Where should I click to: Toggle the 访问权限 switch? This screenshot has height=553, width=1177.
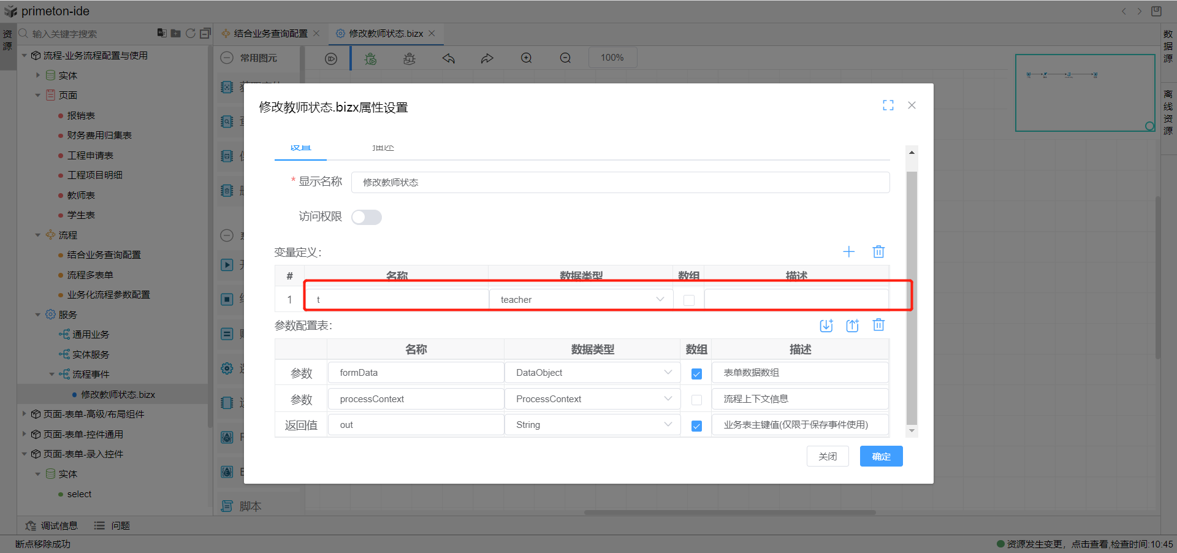367,217
